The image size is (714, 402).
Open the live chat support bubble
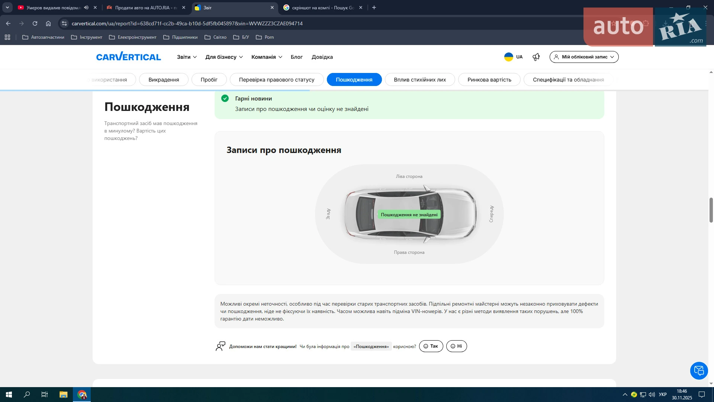(699, 370)
